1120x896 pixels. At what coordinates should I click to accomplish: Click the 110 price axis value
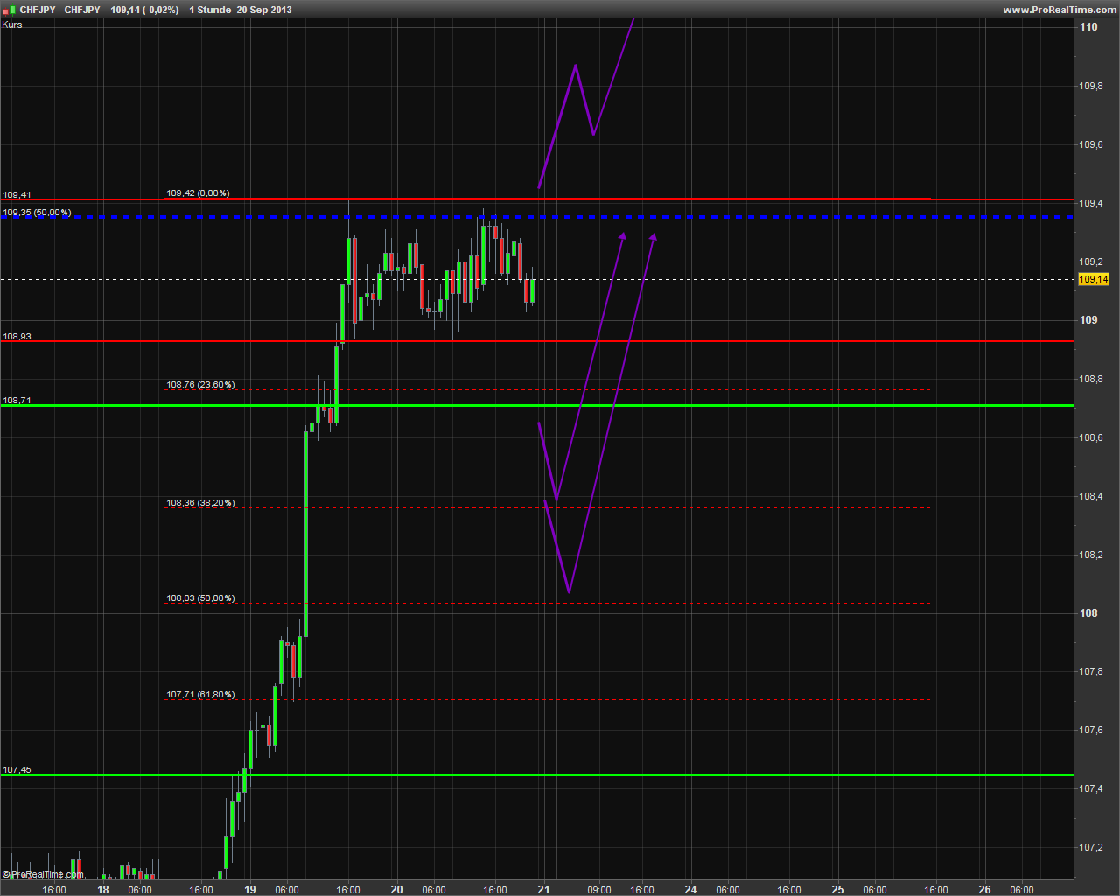tap(1088, 27)
